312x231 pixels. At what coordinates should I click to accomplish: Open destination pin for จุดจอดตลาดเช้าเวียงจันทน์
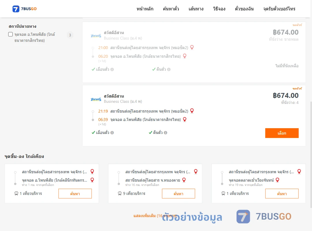point(278,180)
